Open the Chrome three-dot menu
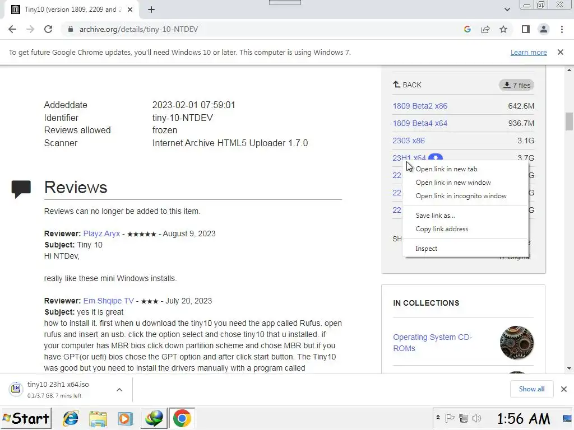 pyautogui.click(x=562, y=29)
